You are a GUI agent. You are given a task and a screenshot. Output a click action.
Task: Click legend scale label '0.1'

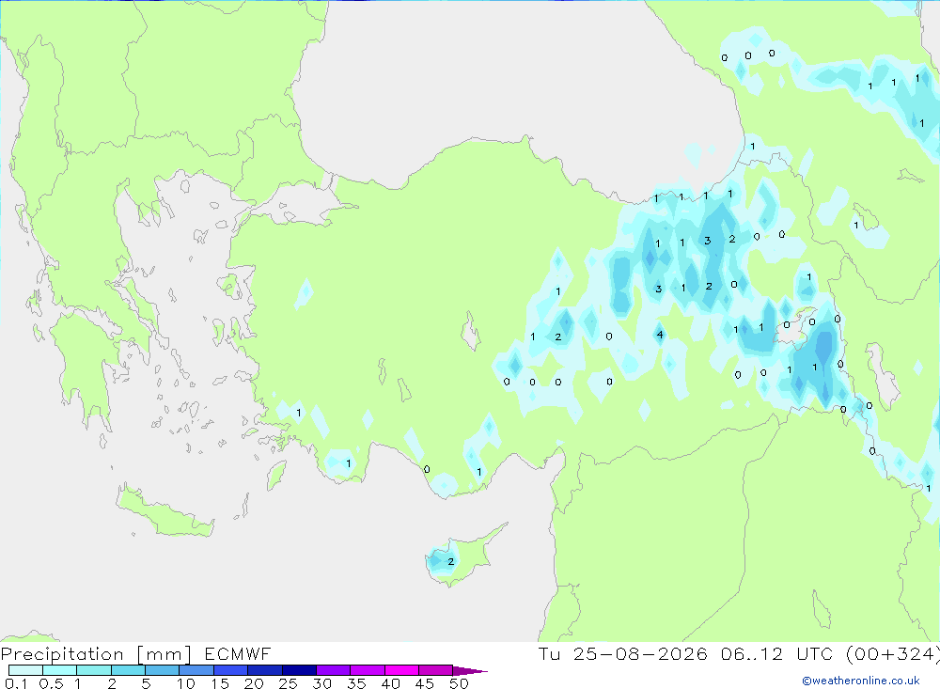(16, 683)
